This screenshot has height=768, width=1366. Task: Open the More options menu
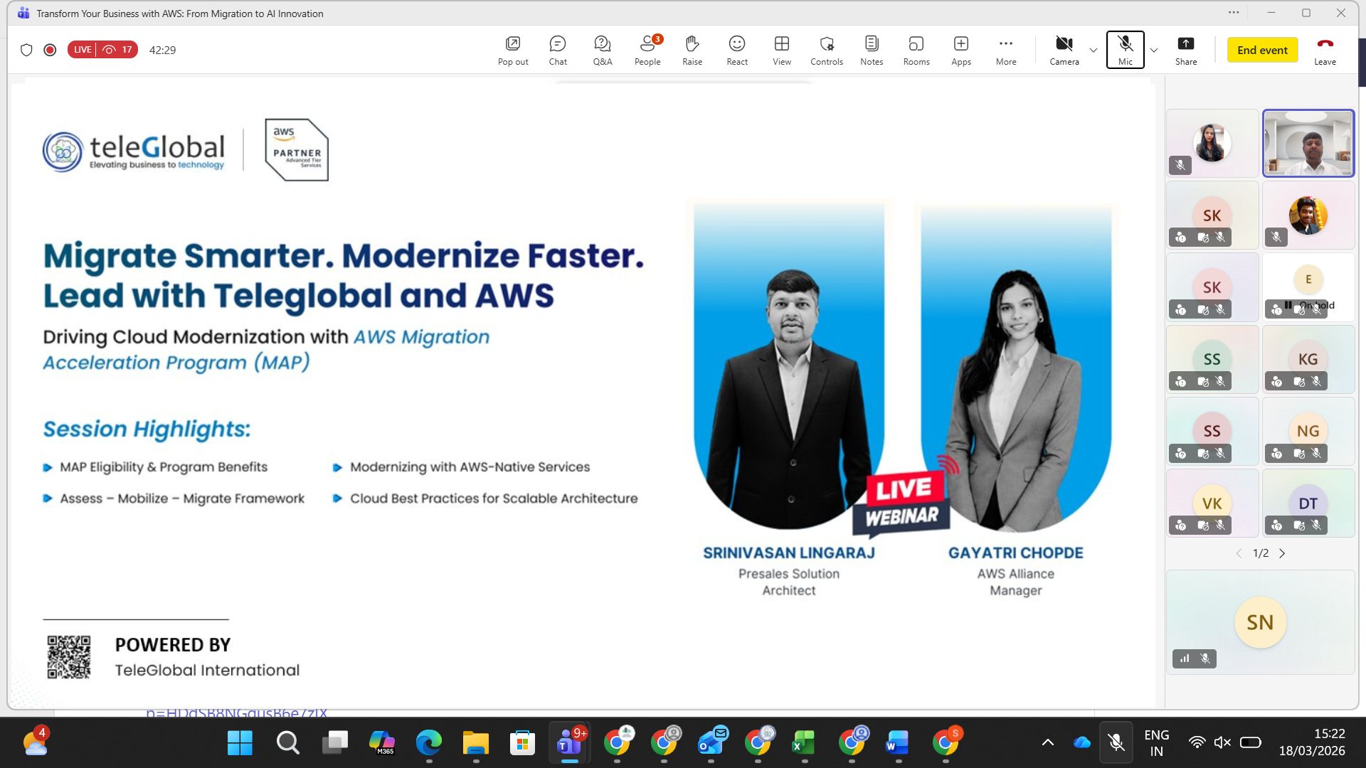tap(1005, 50)
